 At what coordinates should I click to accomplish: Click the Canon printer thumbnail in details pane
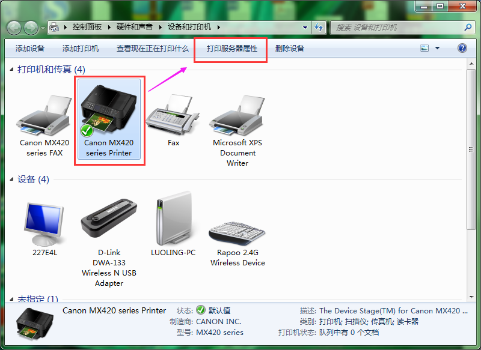[34, 324]
